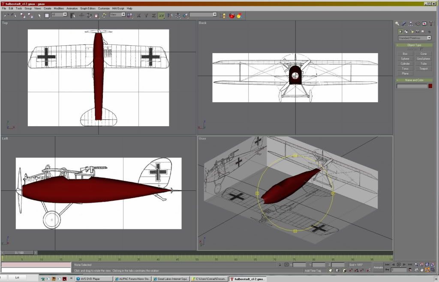Collapse the Name and Color rollout

coord(415,80)
